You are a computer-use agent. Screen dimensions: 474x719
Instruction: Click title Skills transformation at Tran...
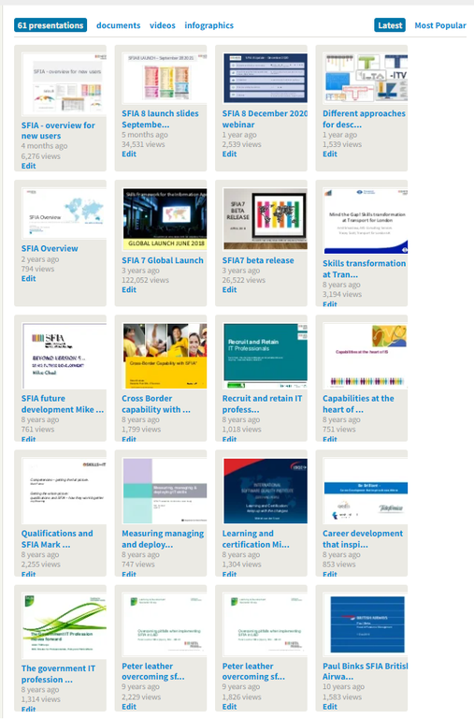click(x=364, y=269)
